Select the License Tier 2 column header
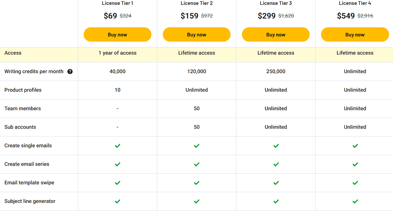This screenshot has height=212, width=393. 196,3
